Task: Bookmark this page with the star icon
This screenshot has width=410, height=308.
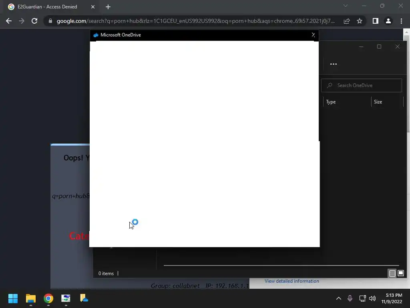Action: pos(360,21)
